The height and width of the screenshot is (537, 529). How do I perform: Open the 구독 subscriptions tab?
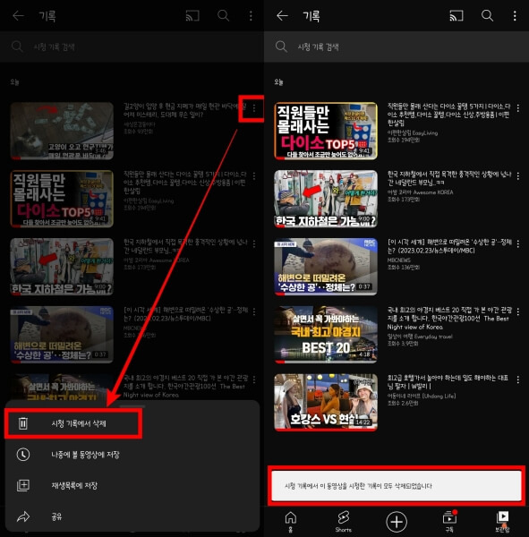449,521
